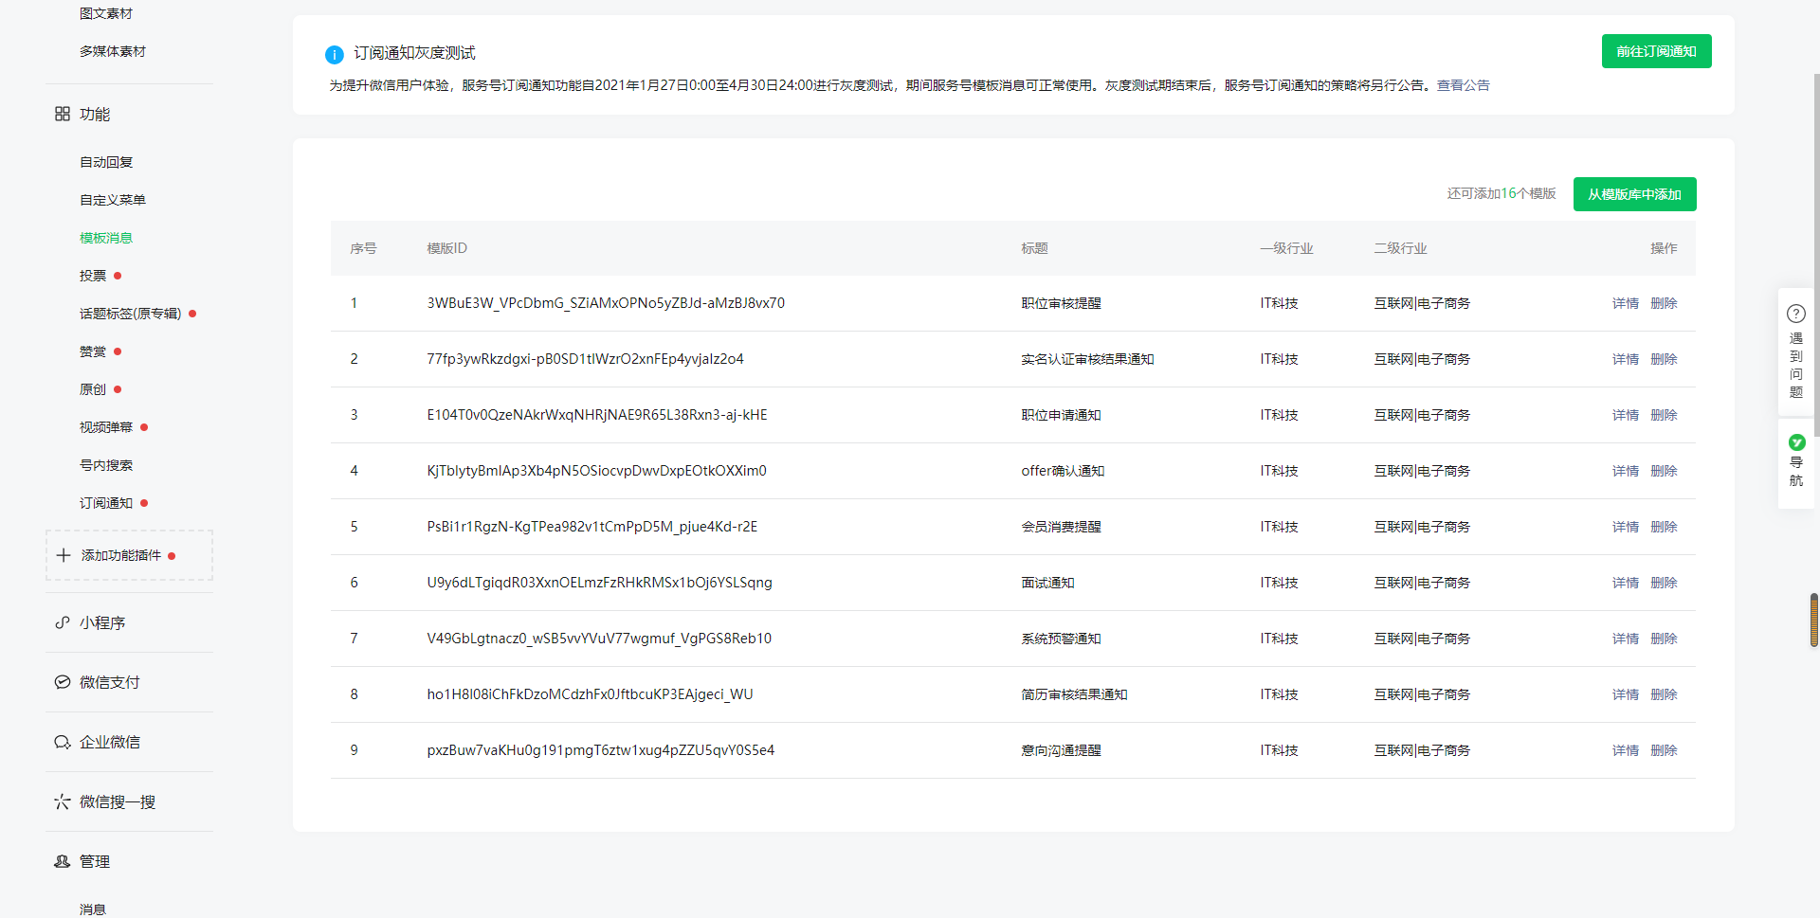Click template ID starting with PsBi1r1

click(592, 527)
